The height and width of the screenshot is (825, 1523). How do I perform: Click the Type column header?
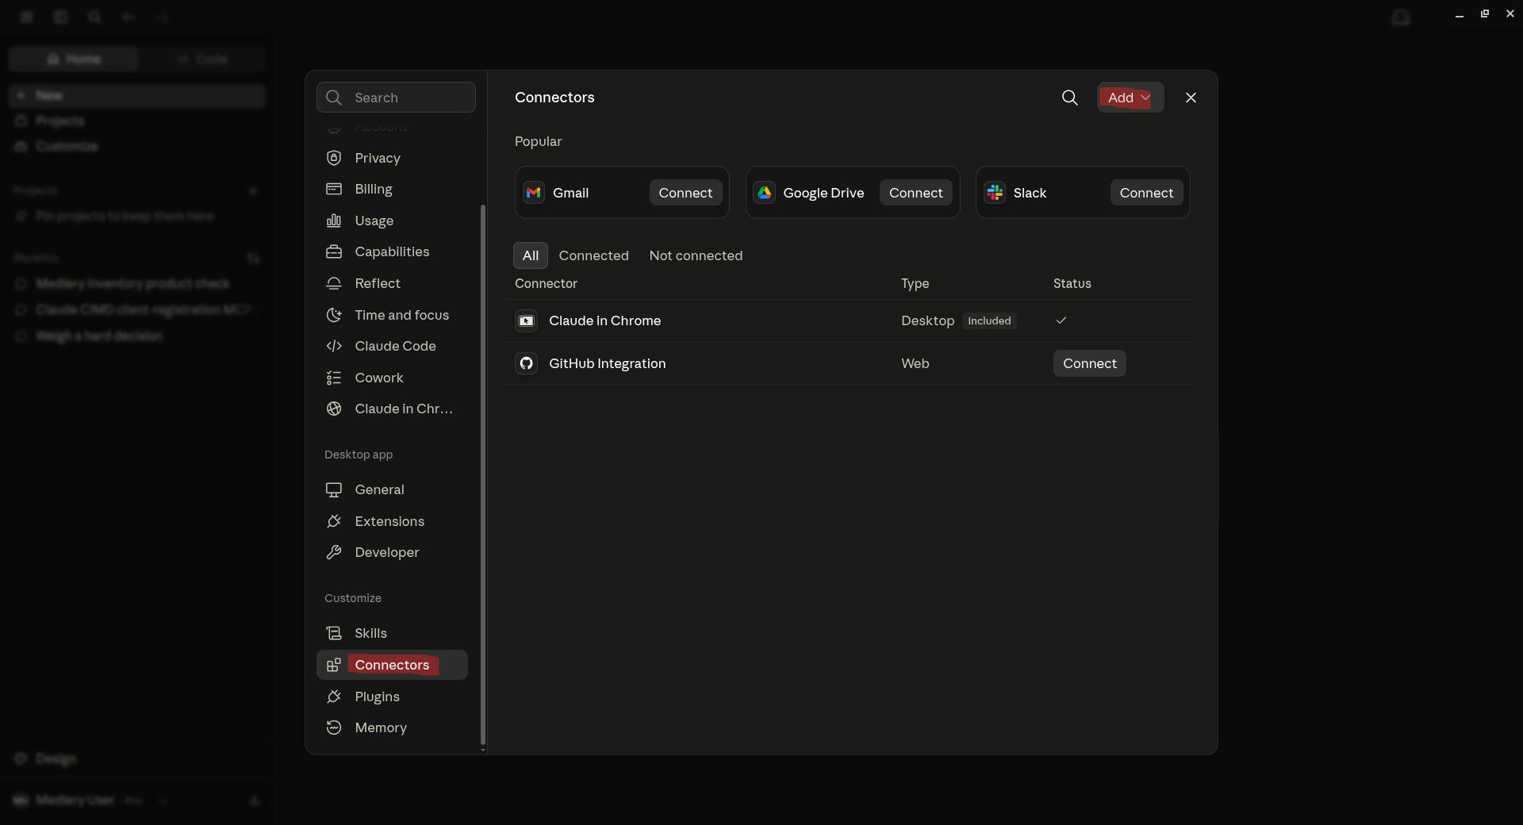915,283
